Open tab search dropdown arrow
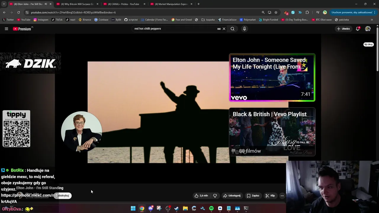Screen dimensions: 379x213 click(x=4, y=4)
